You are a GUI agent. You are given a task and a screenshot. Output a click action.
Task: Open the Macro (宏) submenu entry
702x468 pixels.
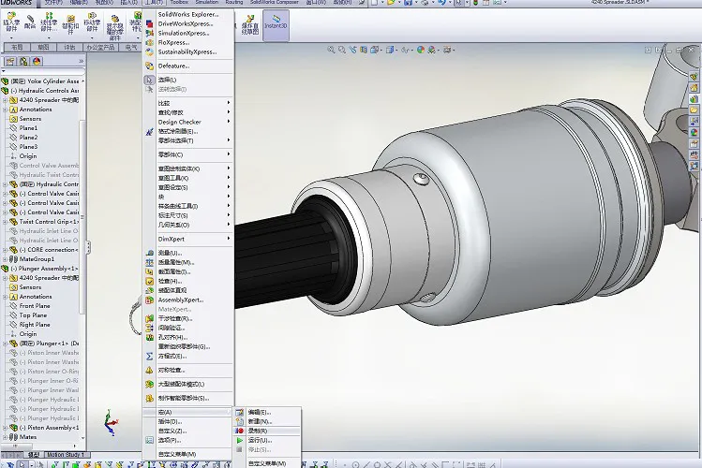(188, 412)
